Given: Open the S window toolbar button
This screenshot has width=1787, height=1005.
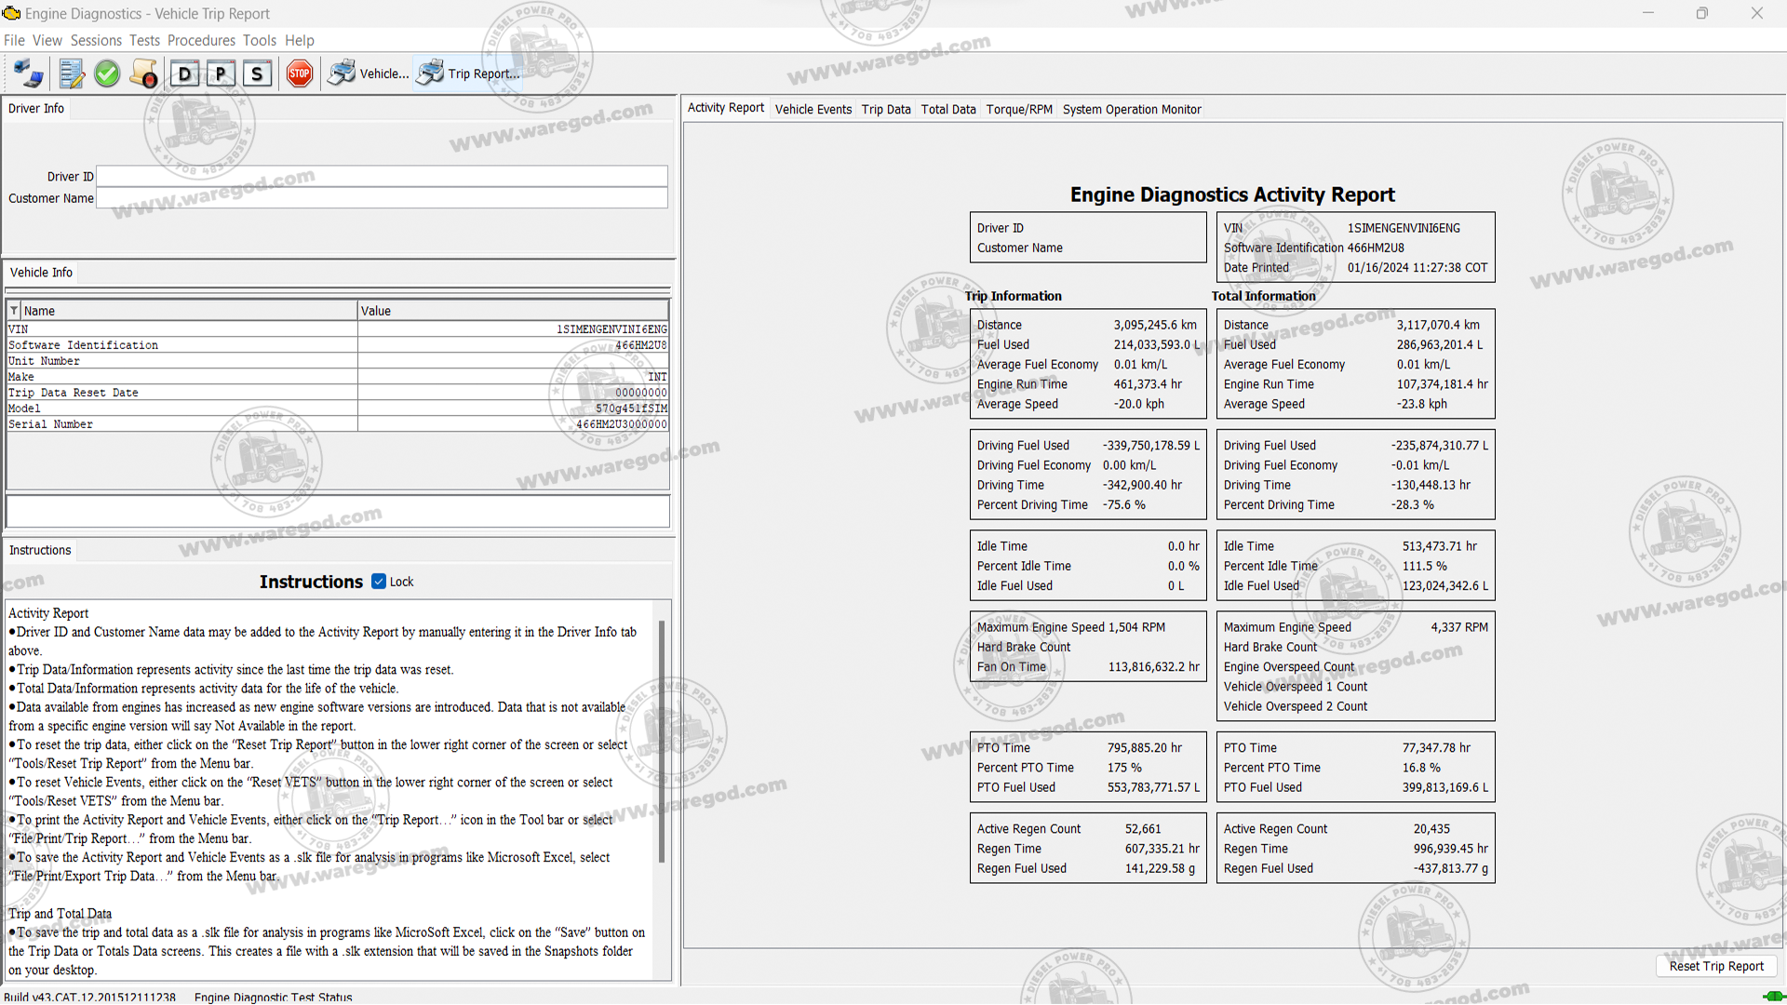Looking at the screenshot, I should 257,74.
